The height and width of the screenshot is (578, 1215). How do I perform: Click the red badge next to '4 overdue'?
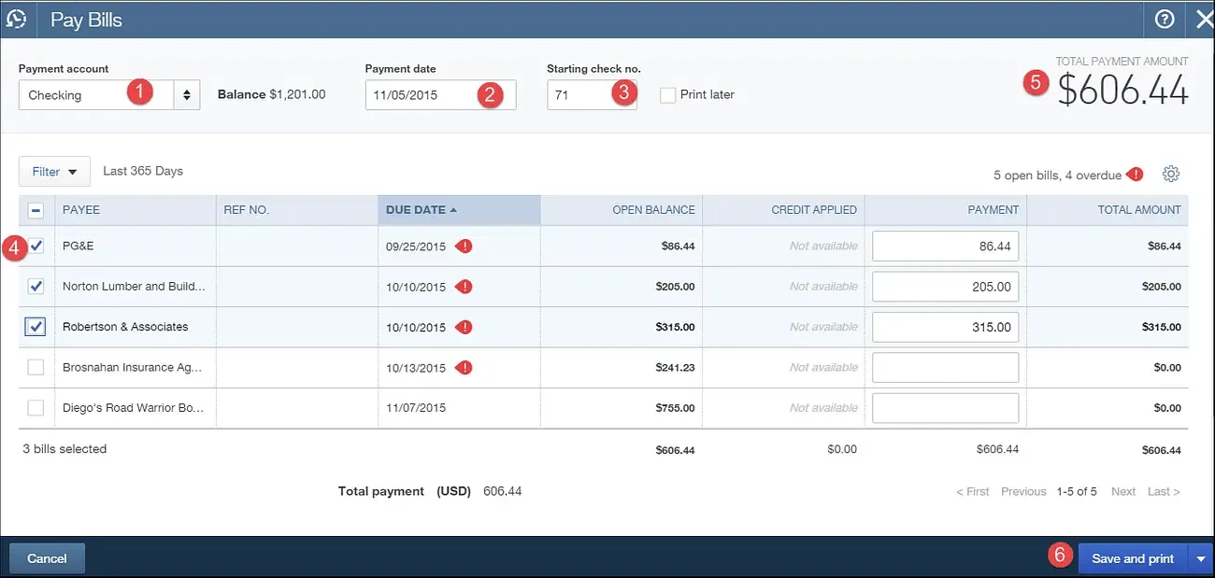[x=1136, y=174]
